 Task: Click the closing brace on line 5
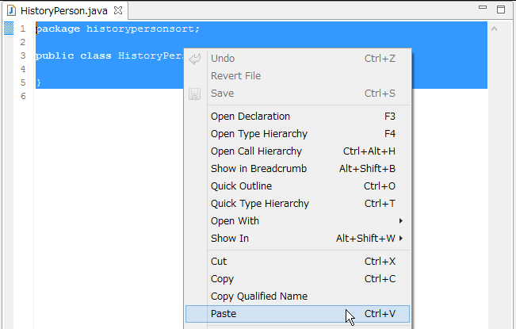39,82
